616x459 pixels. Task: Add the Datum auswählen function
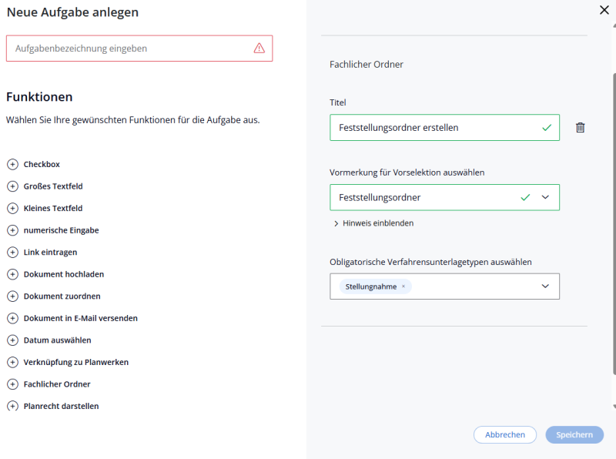pos(12,340)
